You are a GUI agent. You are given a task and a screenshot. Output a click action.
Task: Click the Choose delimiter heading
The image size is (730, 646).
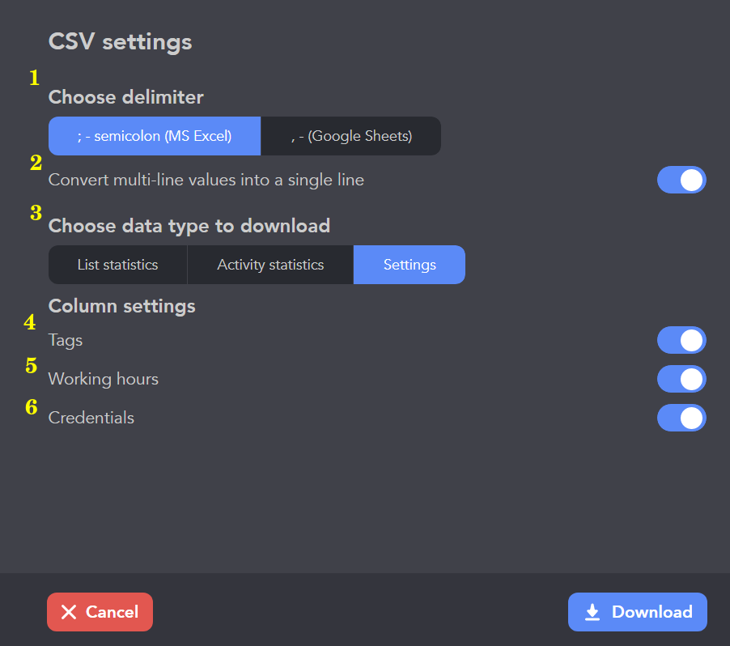126,97
